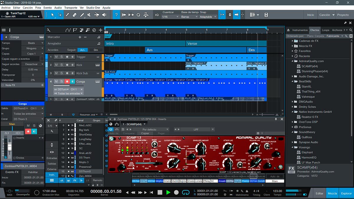Add a marker with the plus button
Screen dimensions: 354x199
click(x=80, y=37)
